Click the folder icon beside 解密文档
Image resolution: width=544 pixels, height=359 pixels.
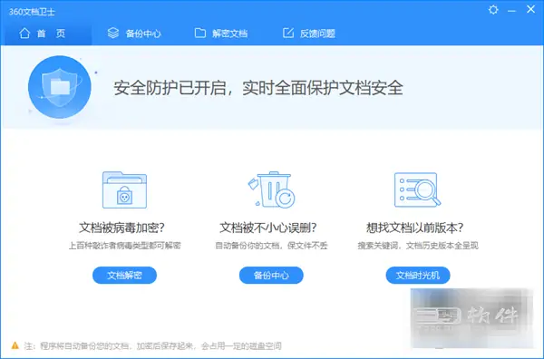pos(199,34)
